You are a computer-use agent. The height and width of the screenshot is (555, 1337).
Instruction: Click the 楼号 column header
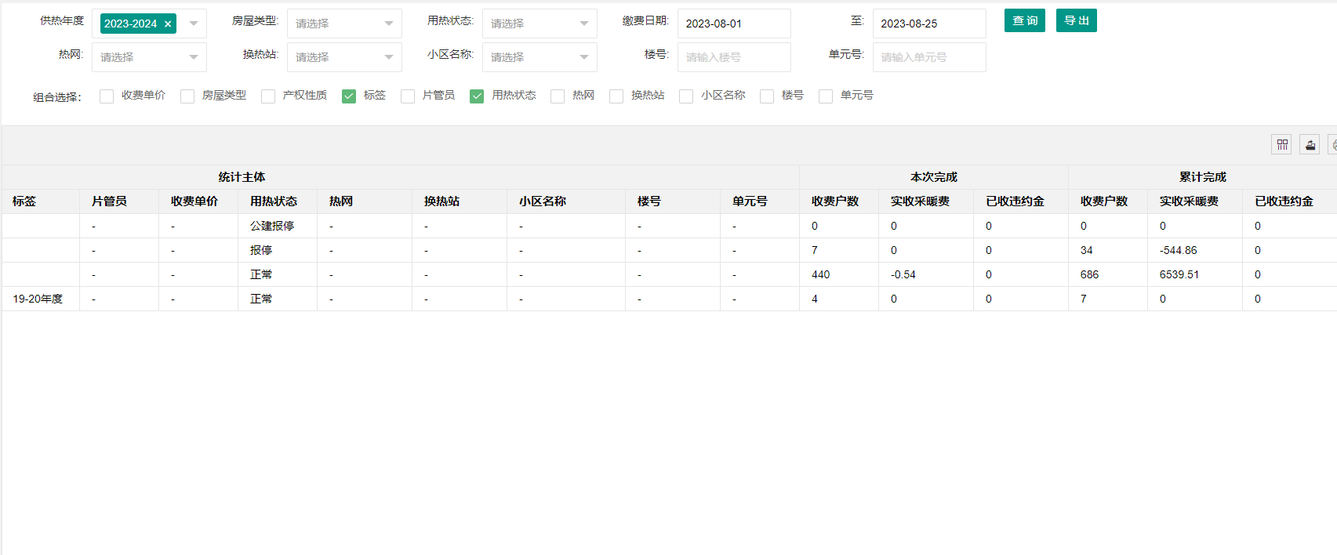(x=673, y=201)
